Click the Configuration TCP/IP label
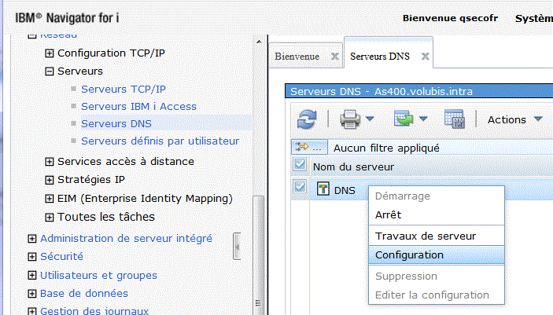Image resolution: width=553 pixels, height=315 pixels. (x=111, y=53)
